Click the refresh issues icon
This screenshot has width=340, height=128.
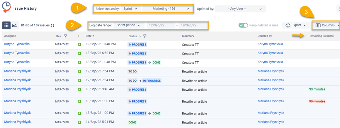point(52,25)
